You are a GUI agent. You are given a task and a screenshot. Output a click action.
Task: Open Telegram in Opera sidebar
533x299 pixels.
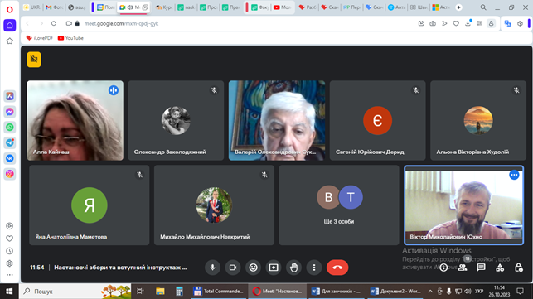coord(9,142)
